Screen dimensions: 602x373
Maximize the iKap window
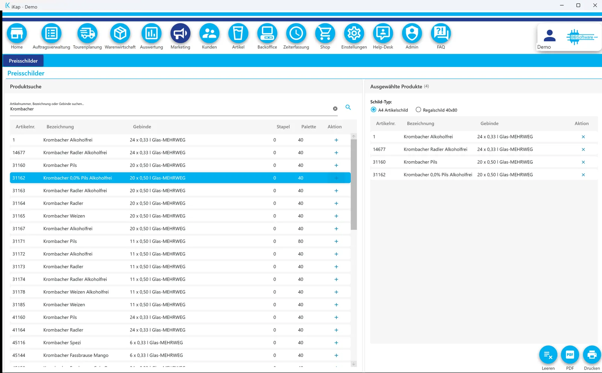578,5
